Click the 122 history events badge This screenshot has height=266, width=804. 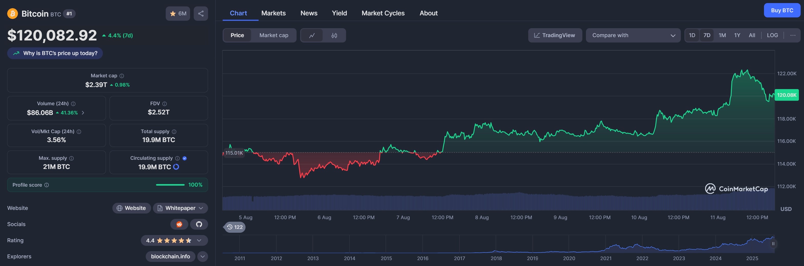coord(235,227)
